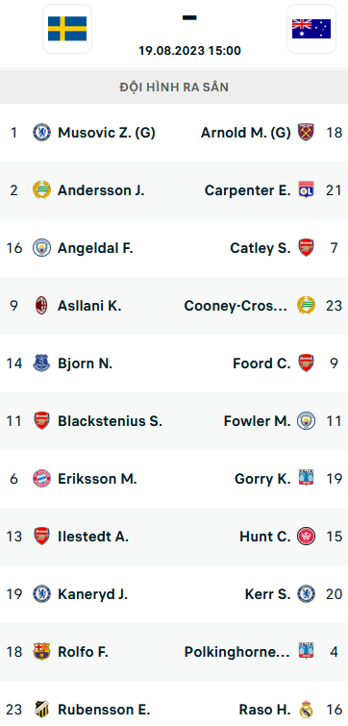Click the match date 19.08.2023 15:00
The image size is (348, 726).
click(189, 50)
